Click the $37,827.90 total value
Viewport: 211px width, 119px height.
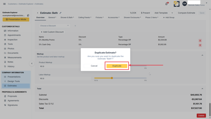196,108
